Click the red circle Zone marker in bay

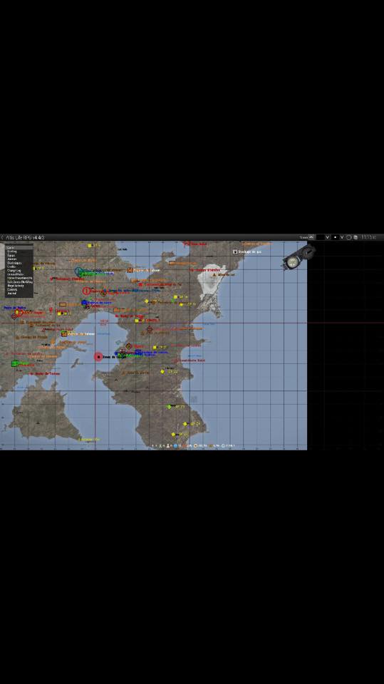(x=98, y=357)
